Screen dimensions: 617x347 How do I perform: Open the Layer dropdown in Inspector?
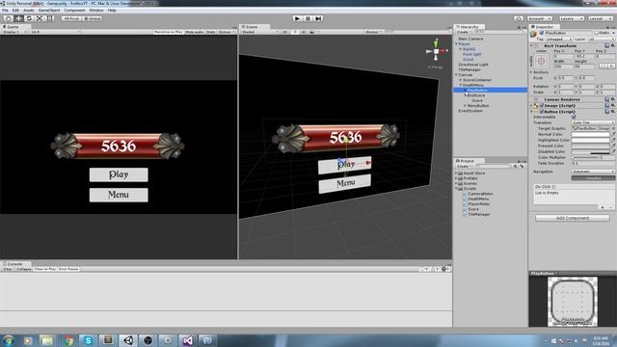[602, 40]
